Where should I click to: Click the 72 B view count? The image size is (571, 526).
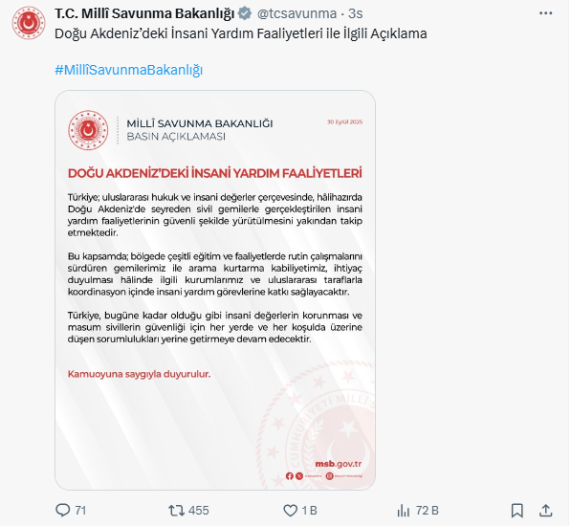(x=428, y=511)
